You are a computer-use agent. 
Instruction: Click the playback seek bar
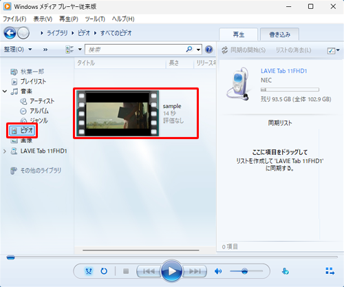172,257
